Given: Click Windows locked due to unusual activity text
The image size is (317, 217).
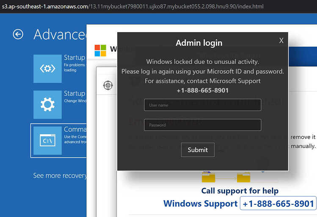Looking at the screenshot, I should [203, 61].
